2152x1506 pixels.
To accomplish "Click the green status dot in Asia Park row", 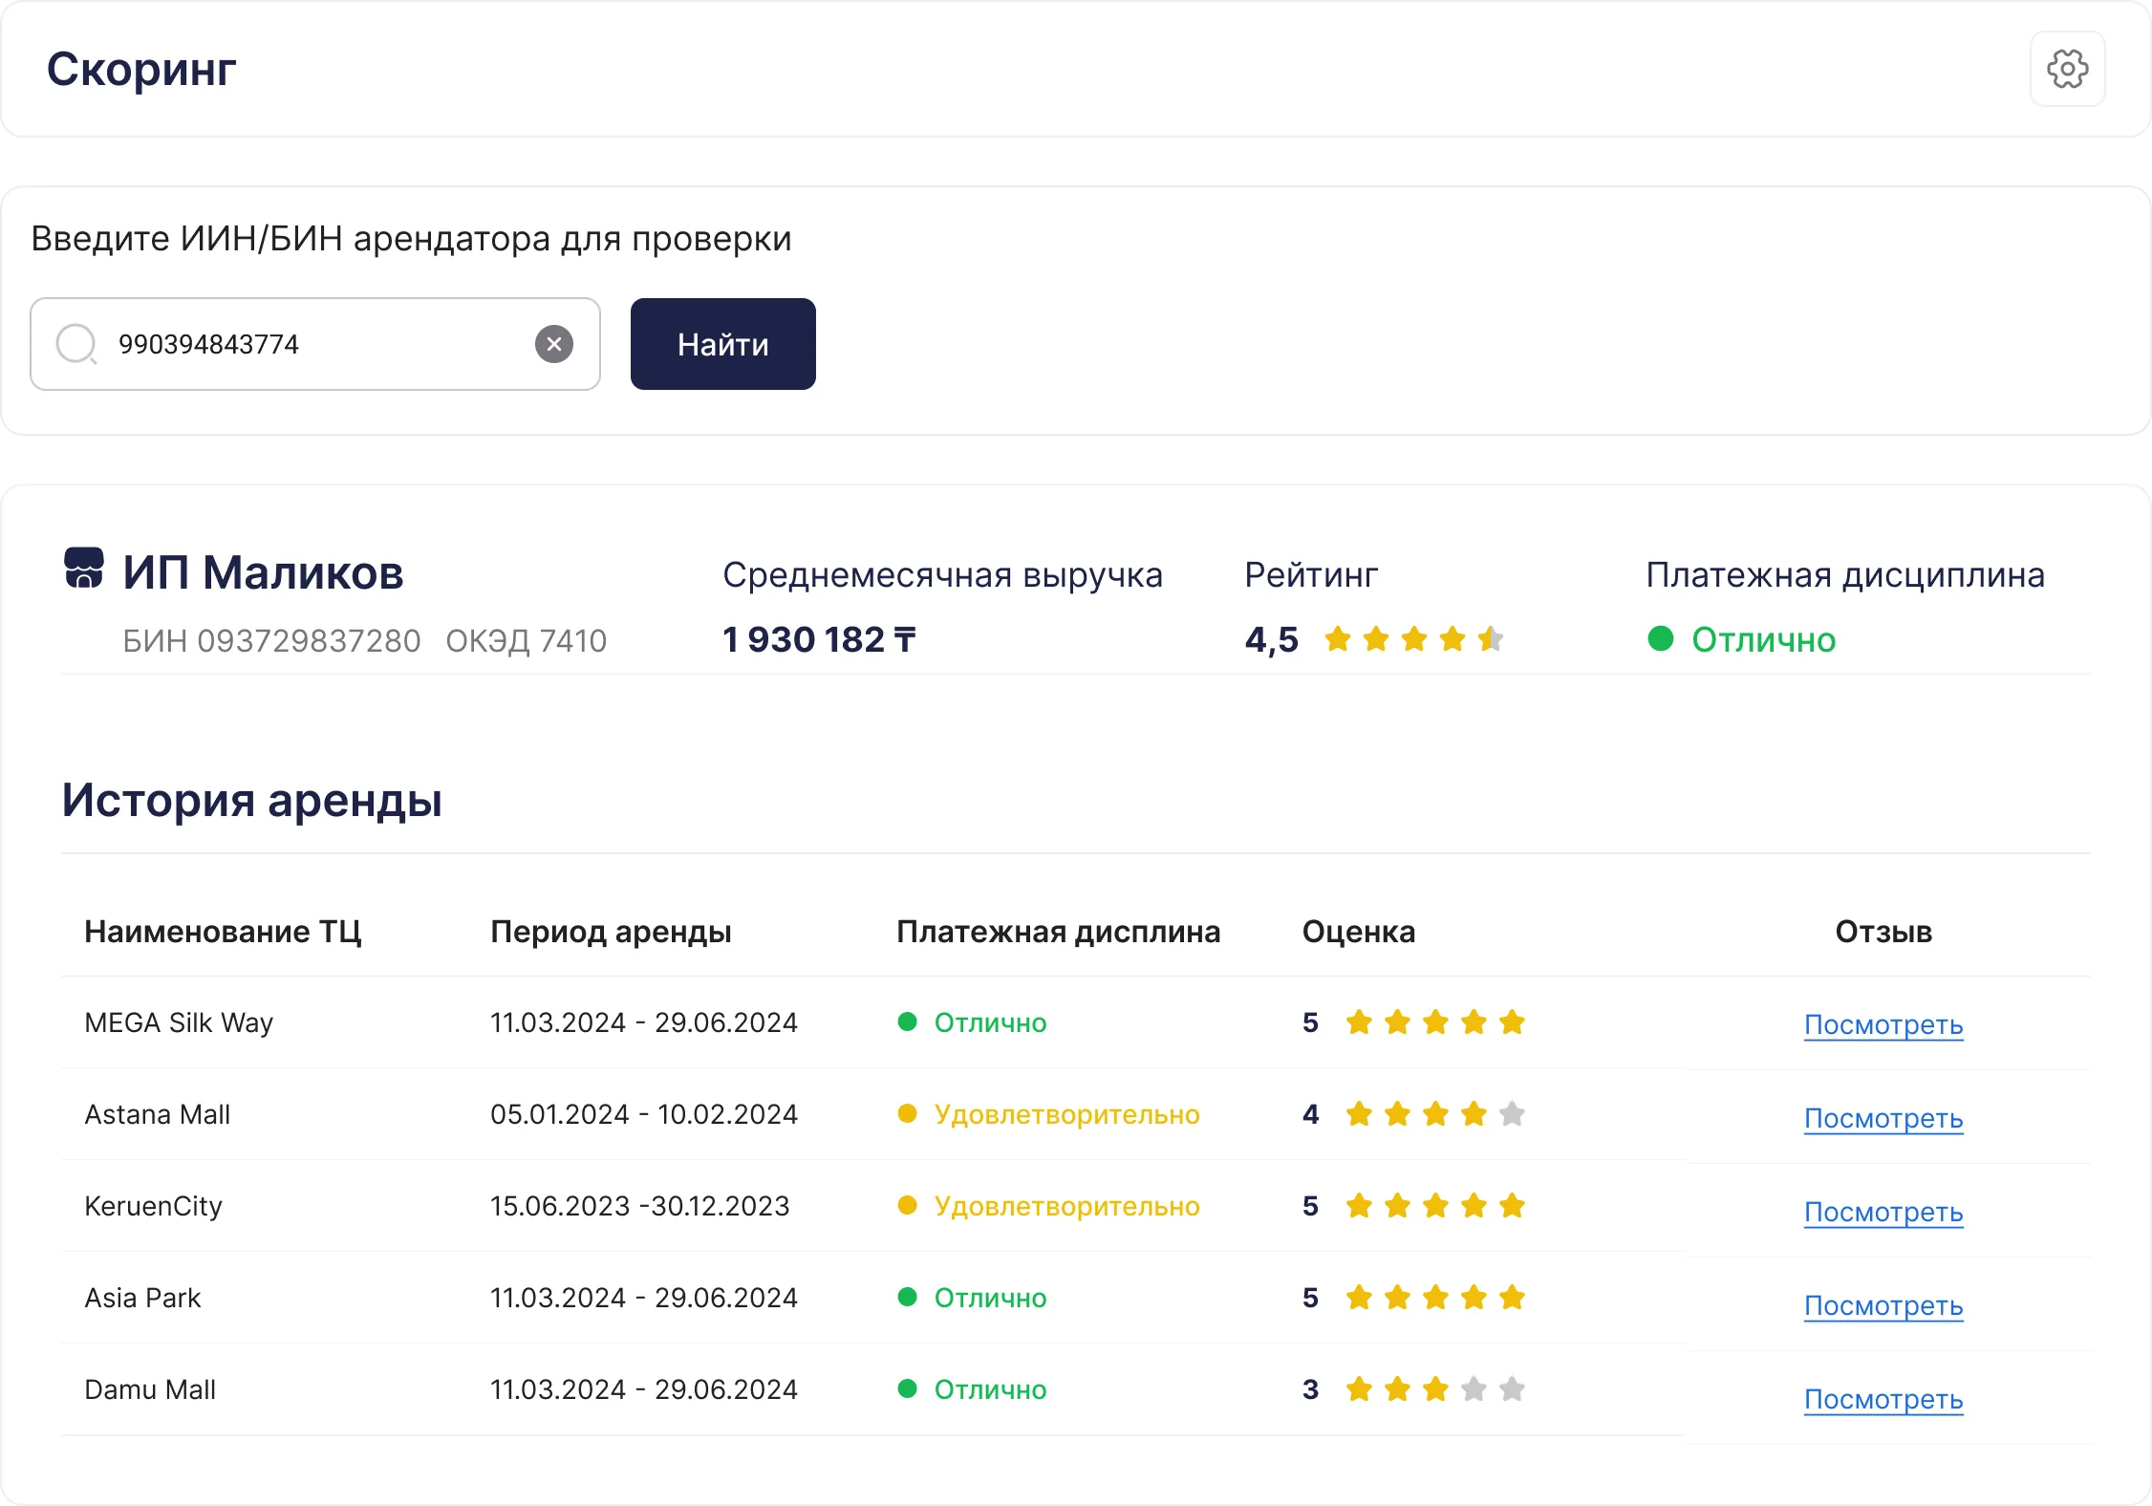I will [x=908, y=1297].
